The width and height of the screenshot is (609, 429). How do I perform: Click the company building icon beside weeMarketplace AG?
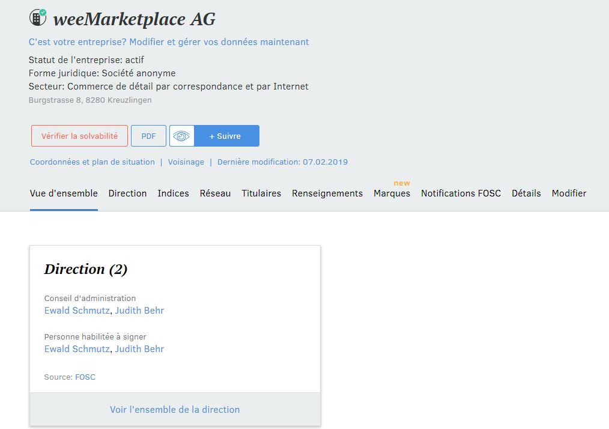37,18
